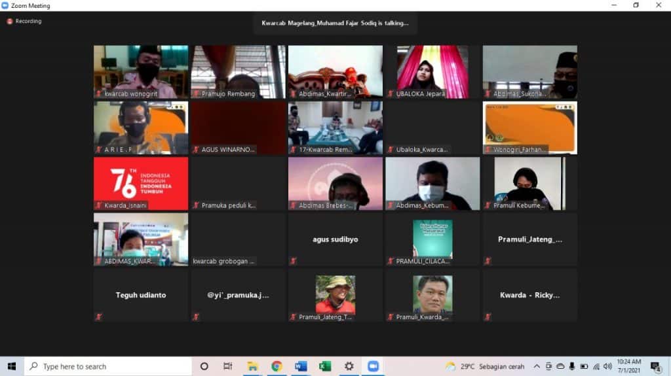Open the date and time flyout

point(629,366)
